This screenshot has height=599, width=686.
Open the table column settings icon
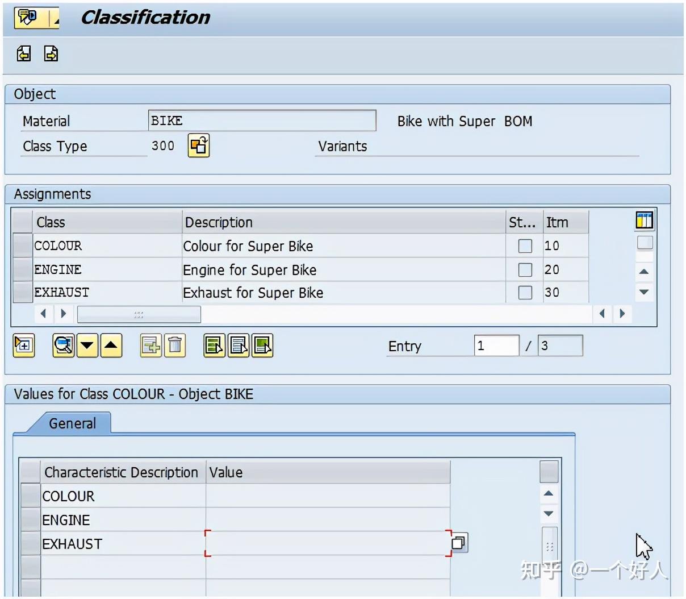[645, 220]
